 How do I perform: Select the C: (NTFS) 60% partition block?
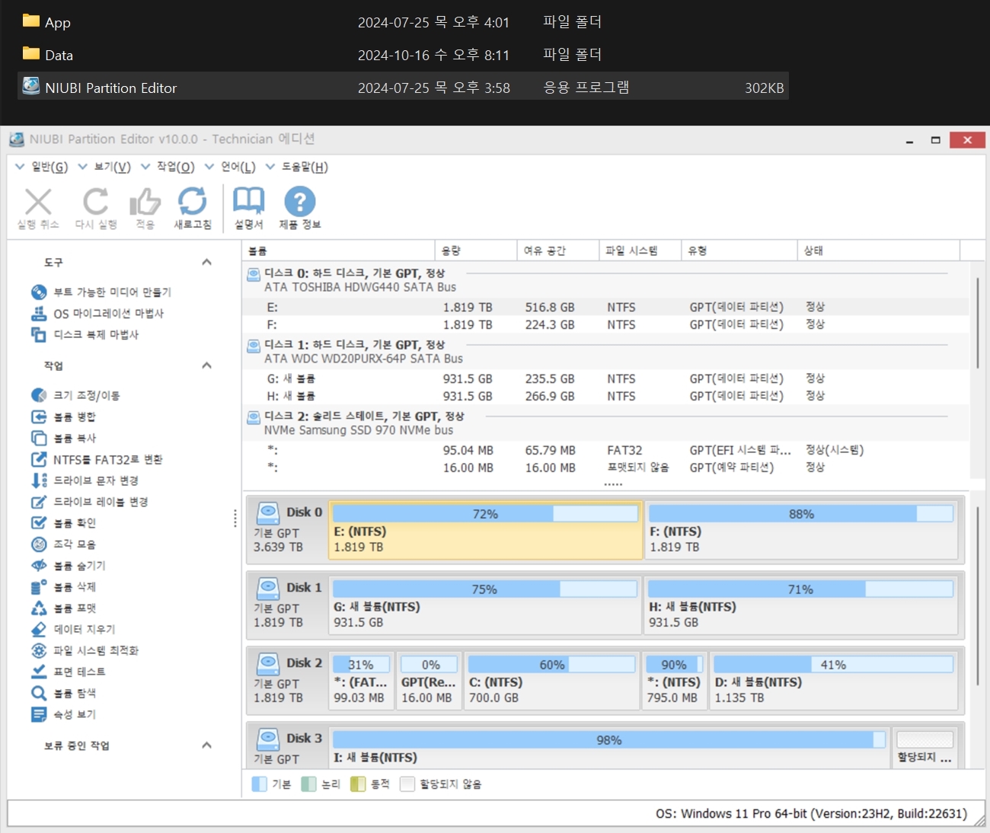[551, 681]
